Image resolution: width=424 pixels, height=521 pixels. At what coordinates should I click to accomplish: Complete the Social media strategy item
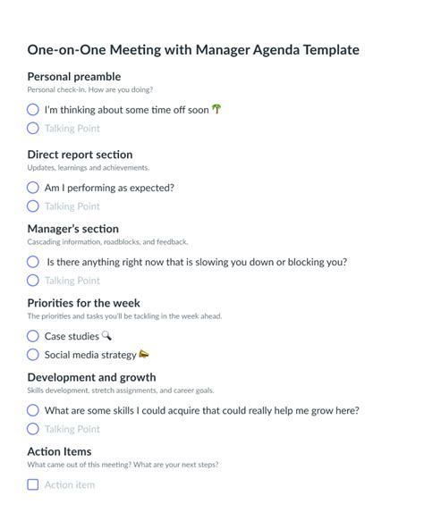click(x=32, y=355)
